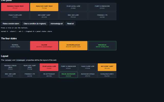Click the red ALARM state example tile
Viewport: 164px width, 102px height.
[44, 46]
